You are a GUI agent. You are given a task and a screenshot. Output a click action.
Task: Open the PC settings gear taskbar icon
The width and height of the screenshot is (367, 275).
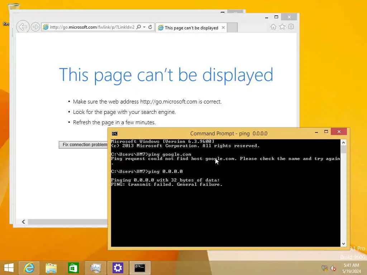(x=118, y=268)
